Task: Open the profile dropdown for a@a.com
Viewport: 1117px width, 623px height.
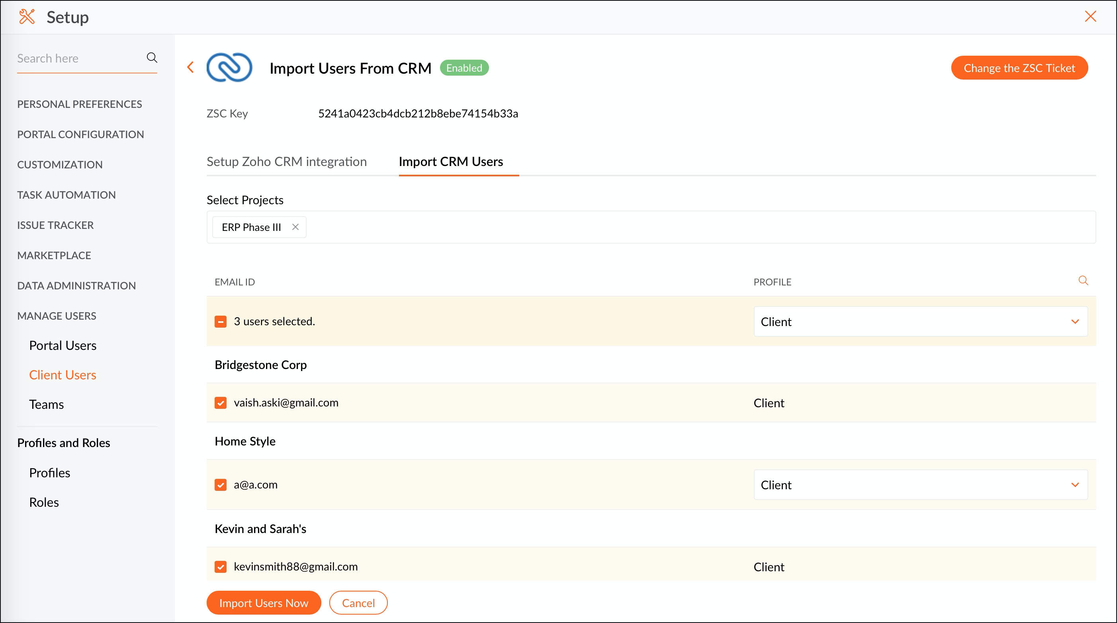Action: [920, 485]
